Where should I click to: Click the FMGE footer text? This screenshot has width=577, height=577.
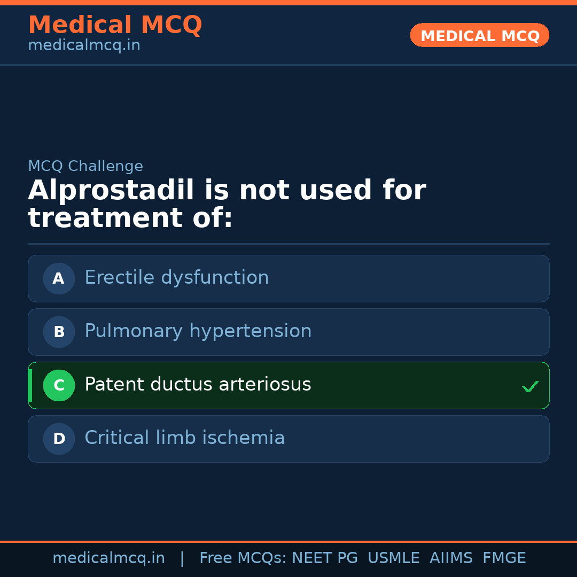click(504, 558)
